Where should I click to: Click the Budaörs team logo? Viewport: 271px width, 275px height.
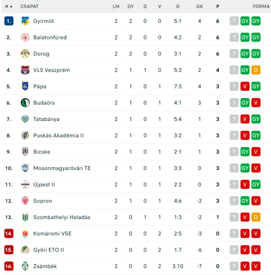[25, 103]
